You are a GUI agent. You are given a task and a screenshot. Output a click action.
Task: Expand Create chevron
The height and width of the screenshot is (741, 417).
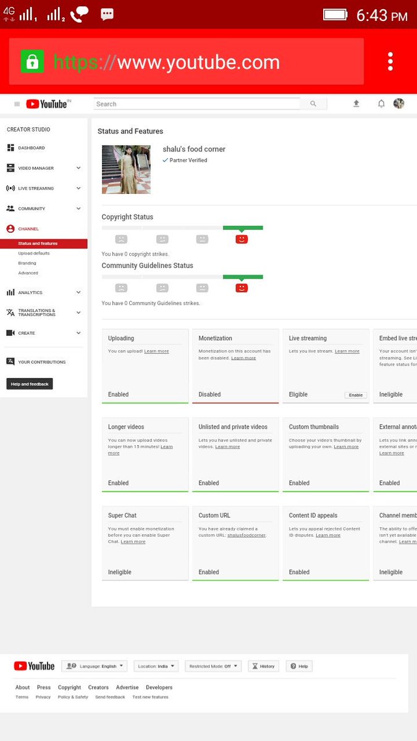[x=78, y=333]
